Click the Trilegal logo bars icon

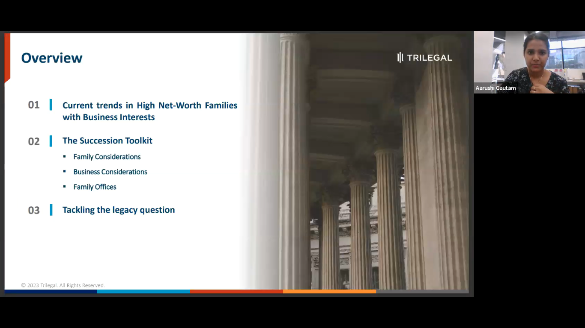tap(400, 58)
